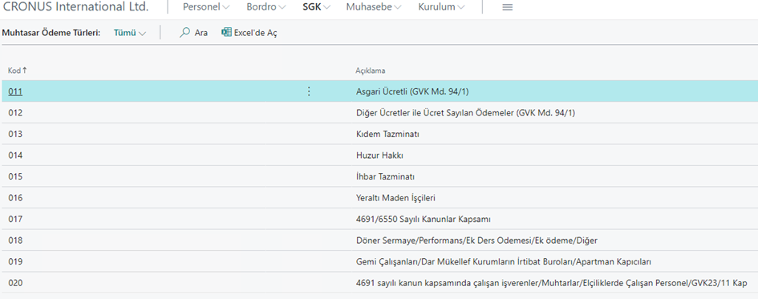
Task: Click description İhbar Tazminatı
Action: tap(385, 176)
